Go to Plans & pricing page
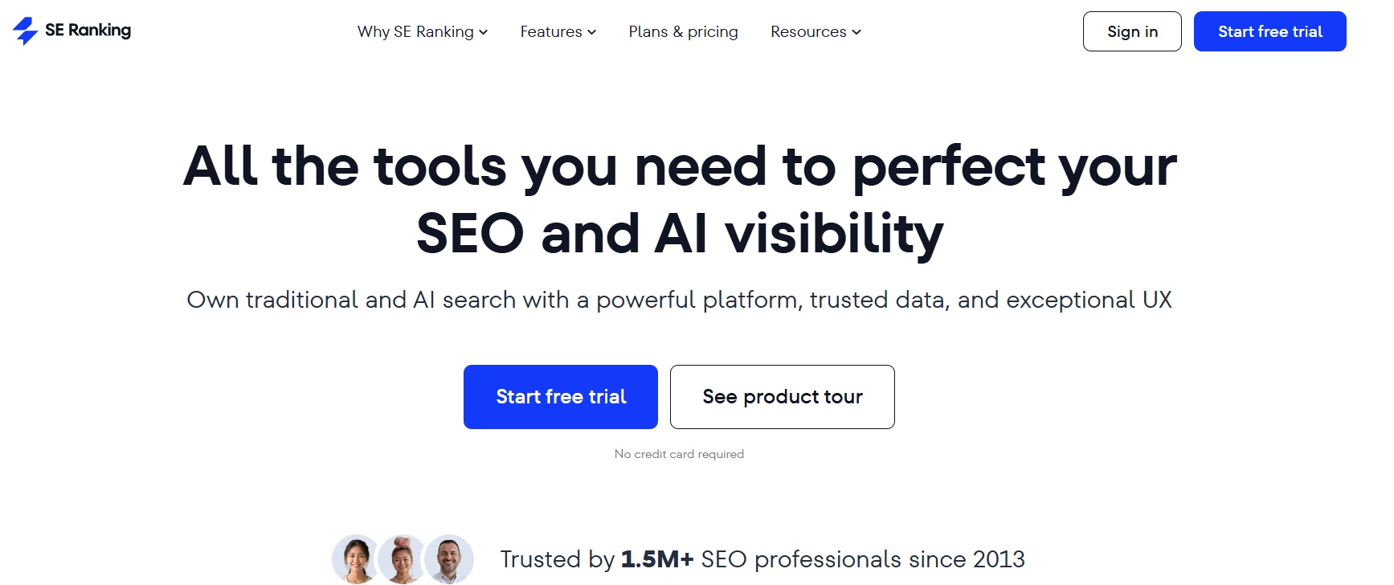1394x585 pixels. click(683, 32)
